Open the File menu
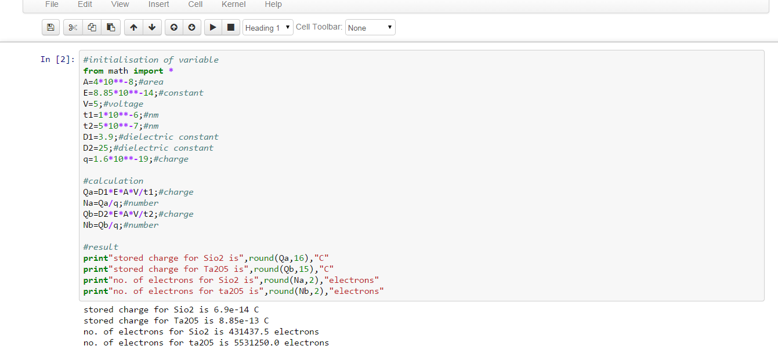Image resolution: width=778 pixels, height=353 pixels. 52,5
